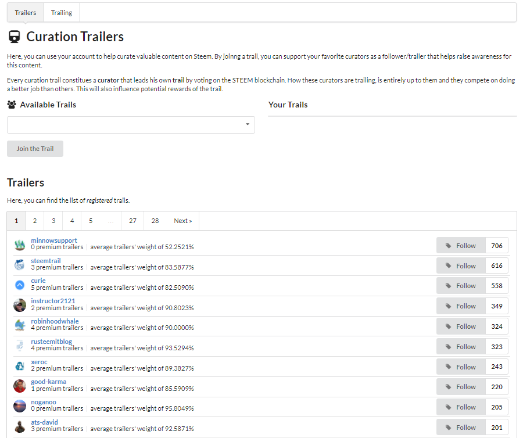Click the instructor2121 avatar photo
523x438 pixels.
coord(20,306)
